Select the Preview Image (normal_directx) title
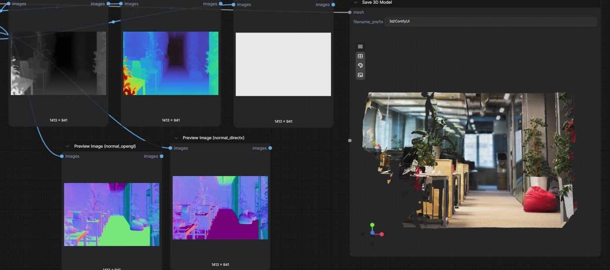This screenshot has height=270, width=610. (213, 138)
